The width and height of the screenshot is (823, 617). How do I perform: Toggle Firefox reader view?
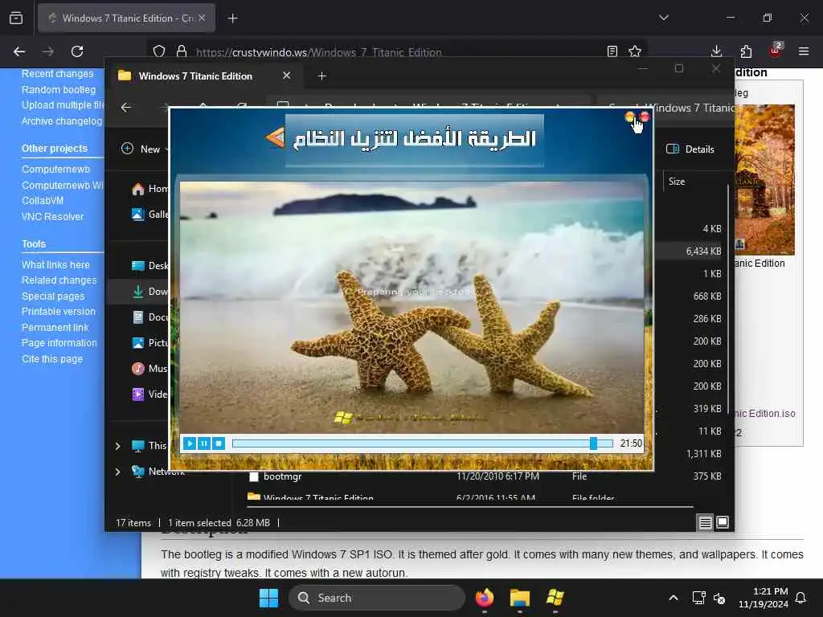[612, 51]
